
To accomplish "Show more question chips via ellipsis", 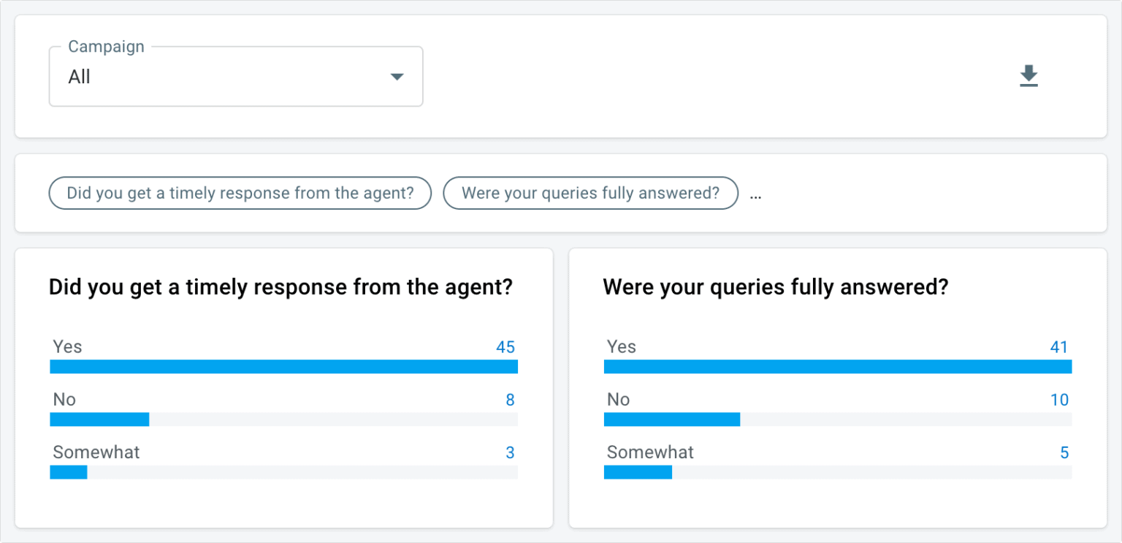I will (756, 194).
